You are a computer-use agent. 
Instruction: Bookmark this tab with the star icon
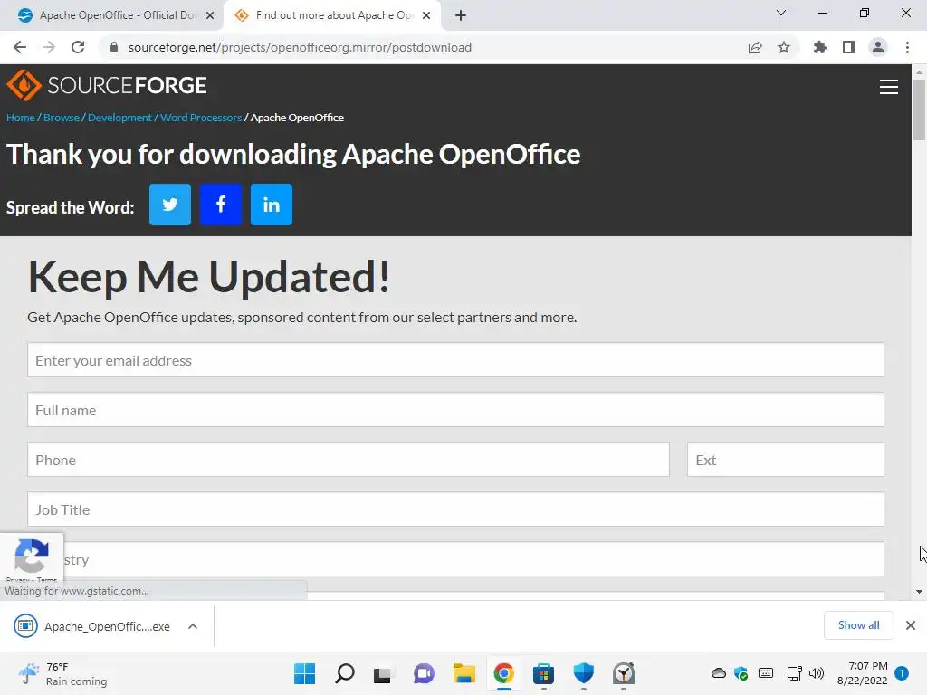pos(784,47)
